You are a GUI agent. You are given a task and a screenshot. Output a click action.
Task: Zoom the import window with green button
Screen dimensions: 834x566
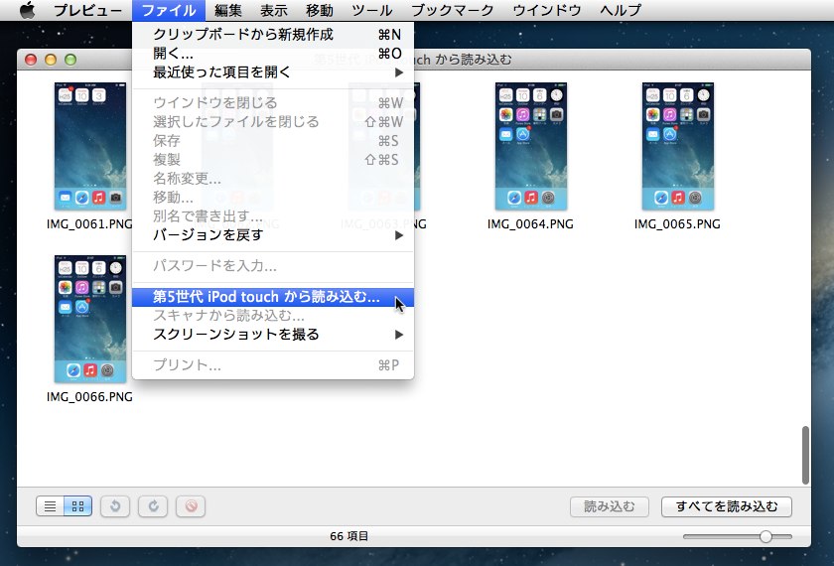tap(70, 60)
